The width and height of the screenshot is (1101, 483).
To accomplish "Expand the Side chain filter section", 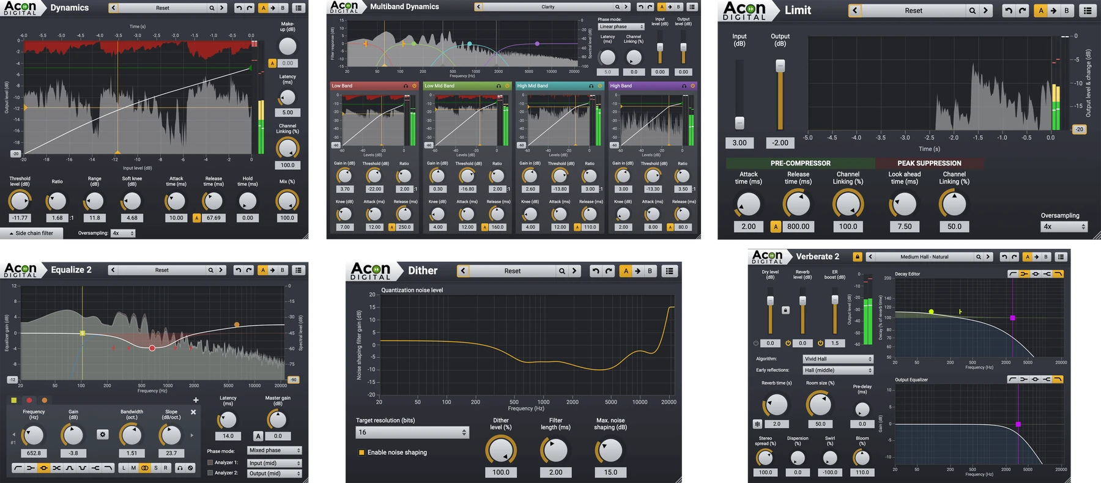I will (31, 233).
